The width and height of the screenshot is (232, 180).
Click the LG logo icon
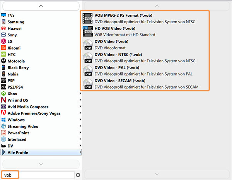tap(3, 41)
